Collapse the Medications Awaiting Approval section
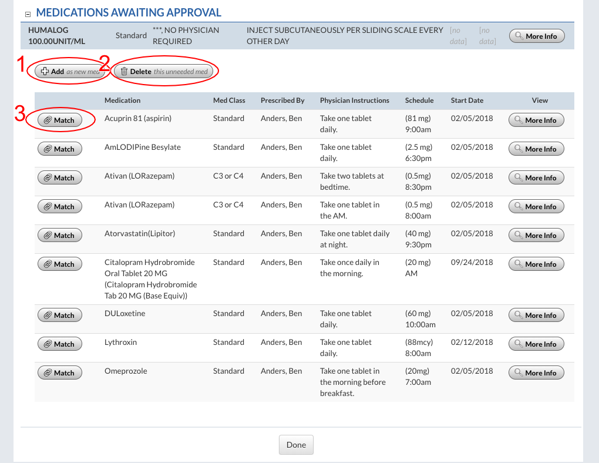 click(27, 14)
